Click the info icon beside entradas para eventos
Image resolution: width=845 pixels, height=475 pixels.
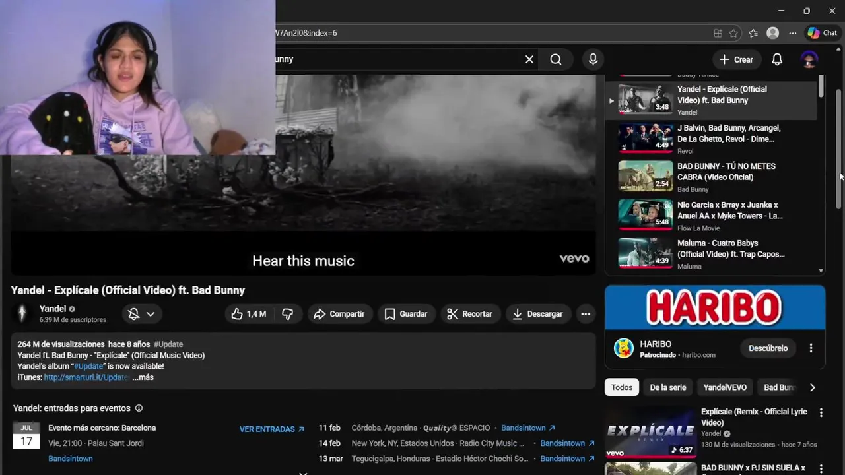139,408
